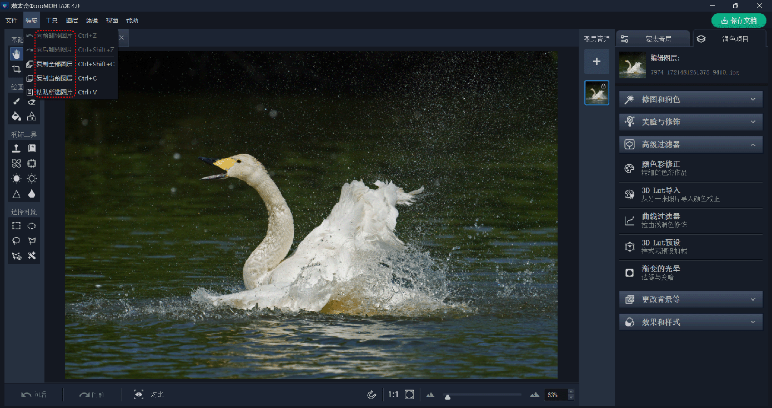This screenshot has height=408, width=772.
Task: Click the redo button in bottom bar
Action: [x=92, y=395]
